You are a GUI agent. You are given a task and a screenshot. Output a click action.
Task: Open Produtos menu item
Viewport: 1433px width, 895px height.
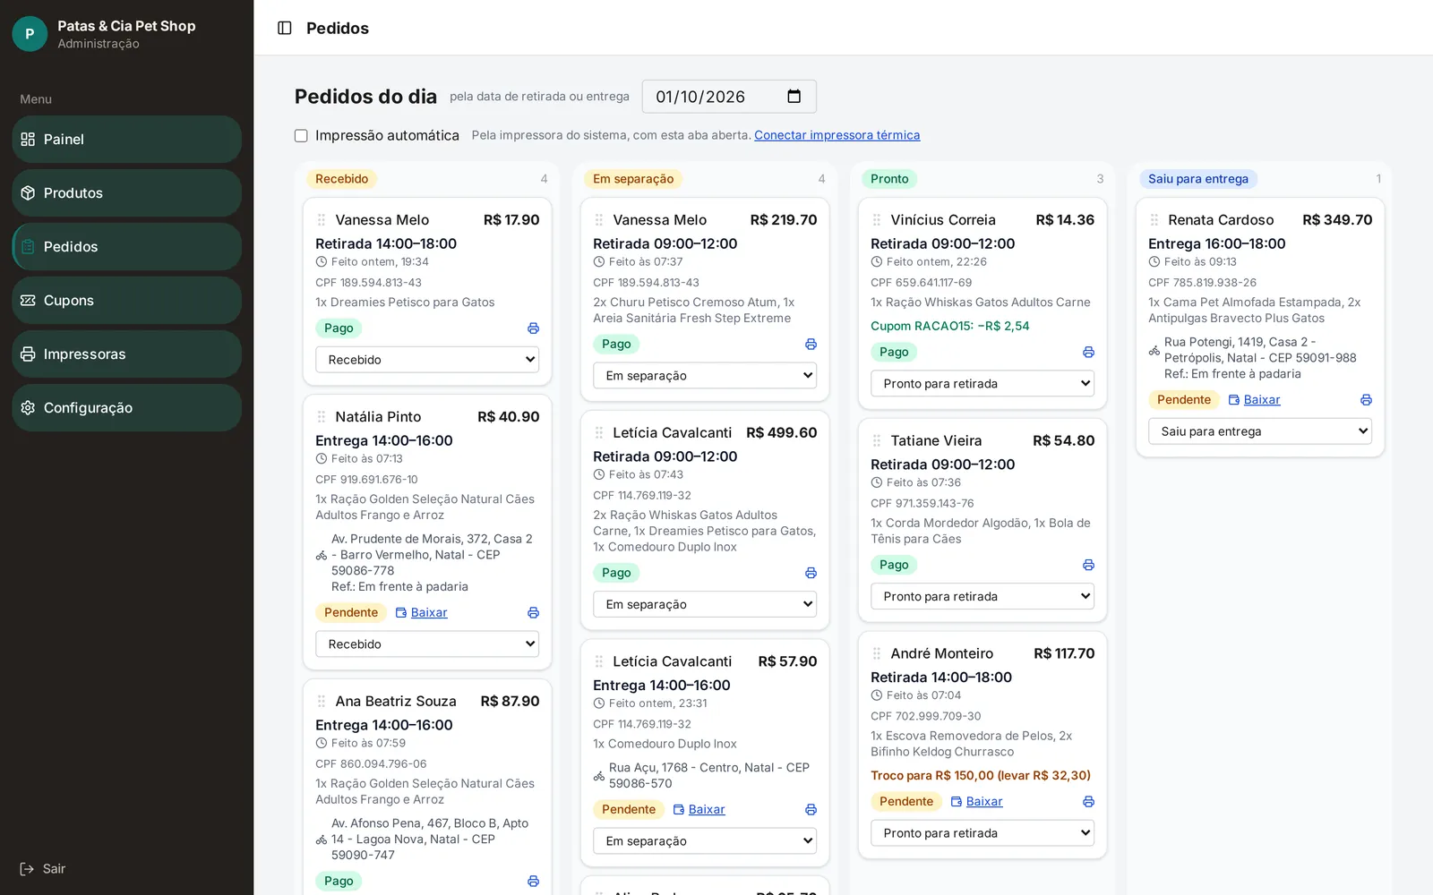126,193
